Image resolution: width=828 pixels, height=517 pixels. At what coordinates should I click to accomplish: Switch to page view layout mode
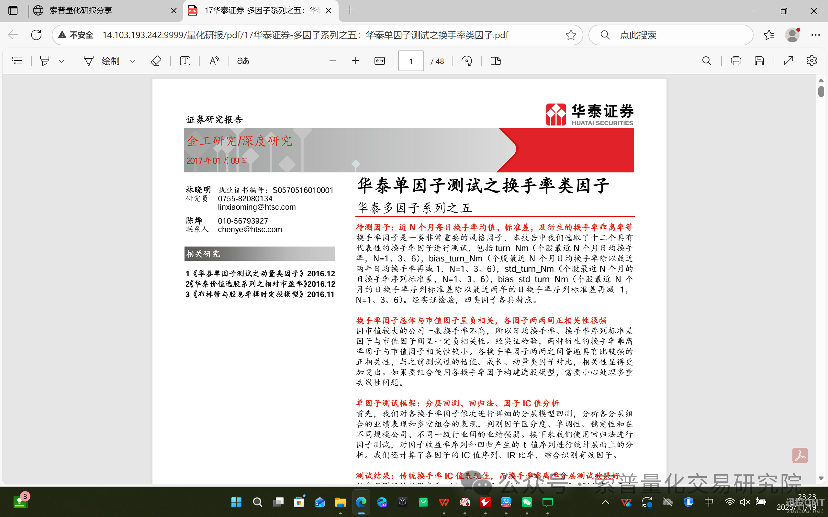pos(496,60)
